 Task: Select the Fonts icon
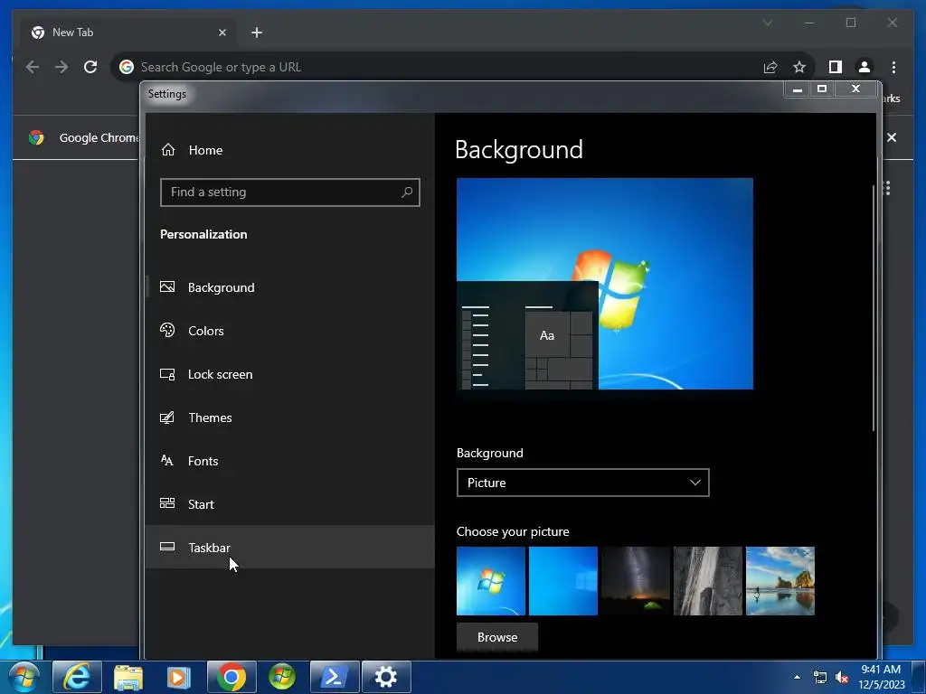(167, 460)
